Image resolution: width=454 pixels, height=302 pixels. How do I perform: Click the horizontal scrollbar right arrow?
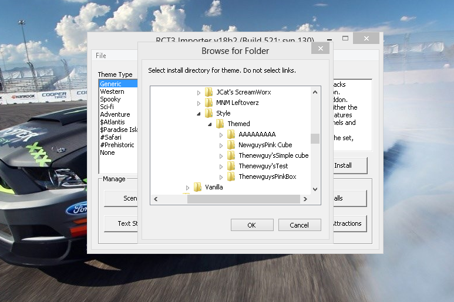[x=305, y=199]
